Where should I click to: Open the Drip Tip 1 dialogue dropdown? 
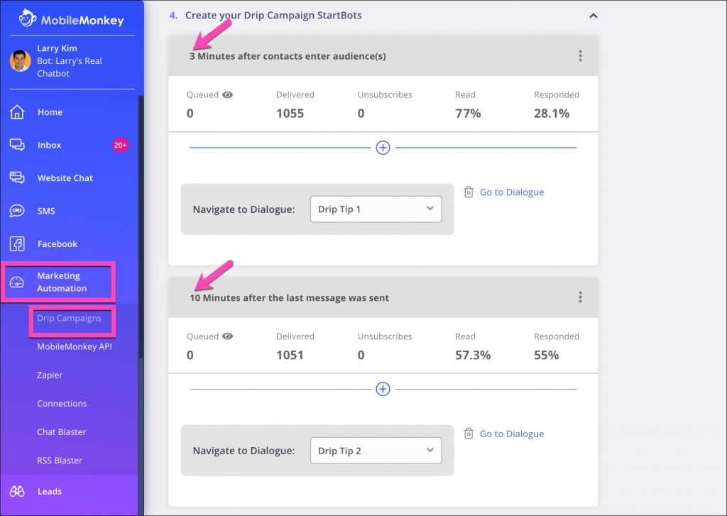376,209
